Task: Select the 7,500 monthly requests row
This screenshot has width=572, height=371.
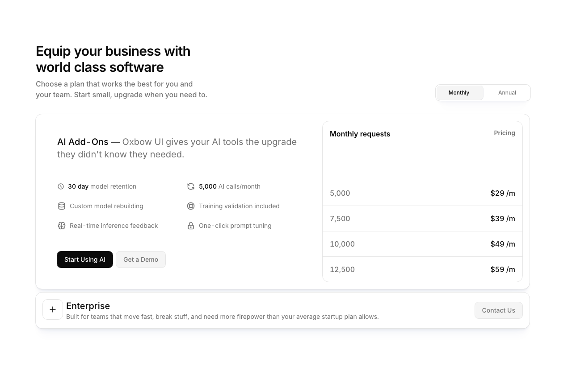Action: pos(422,218)
